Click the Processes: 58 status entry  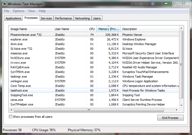click(x=12, y=130)
